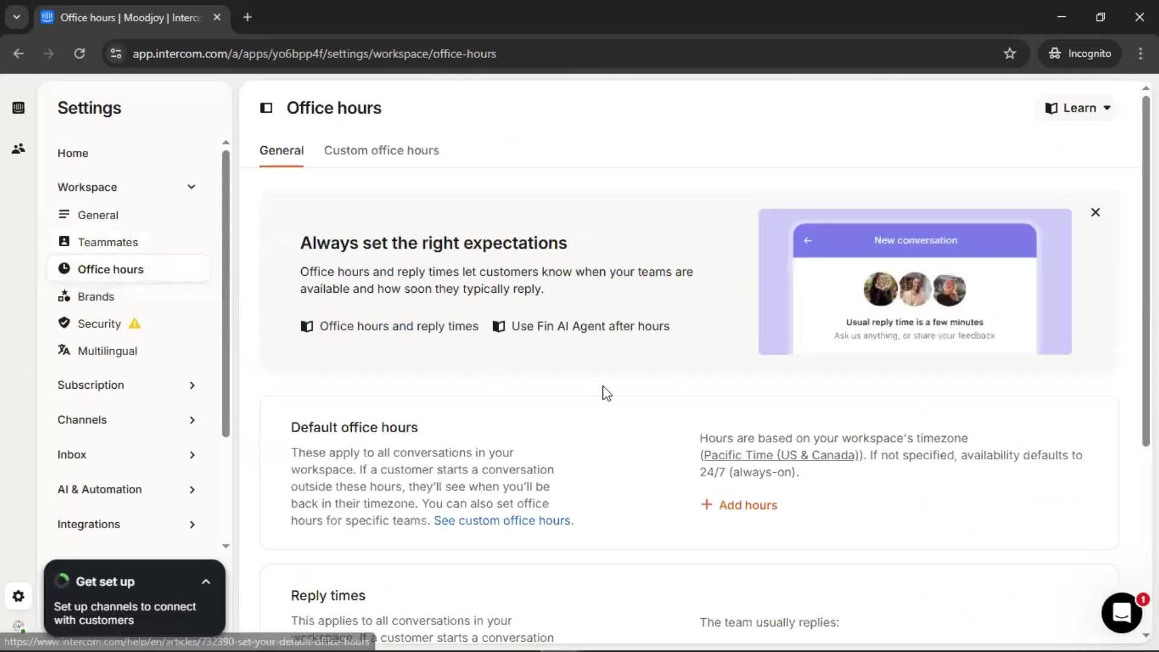The height and width of the screenshot is (652, 1159).
Task: Click the Office hours clock icon
Action: tap(64, 269)
